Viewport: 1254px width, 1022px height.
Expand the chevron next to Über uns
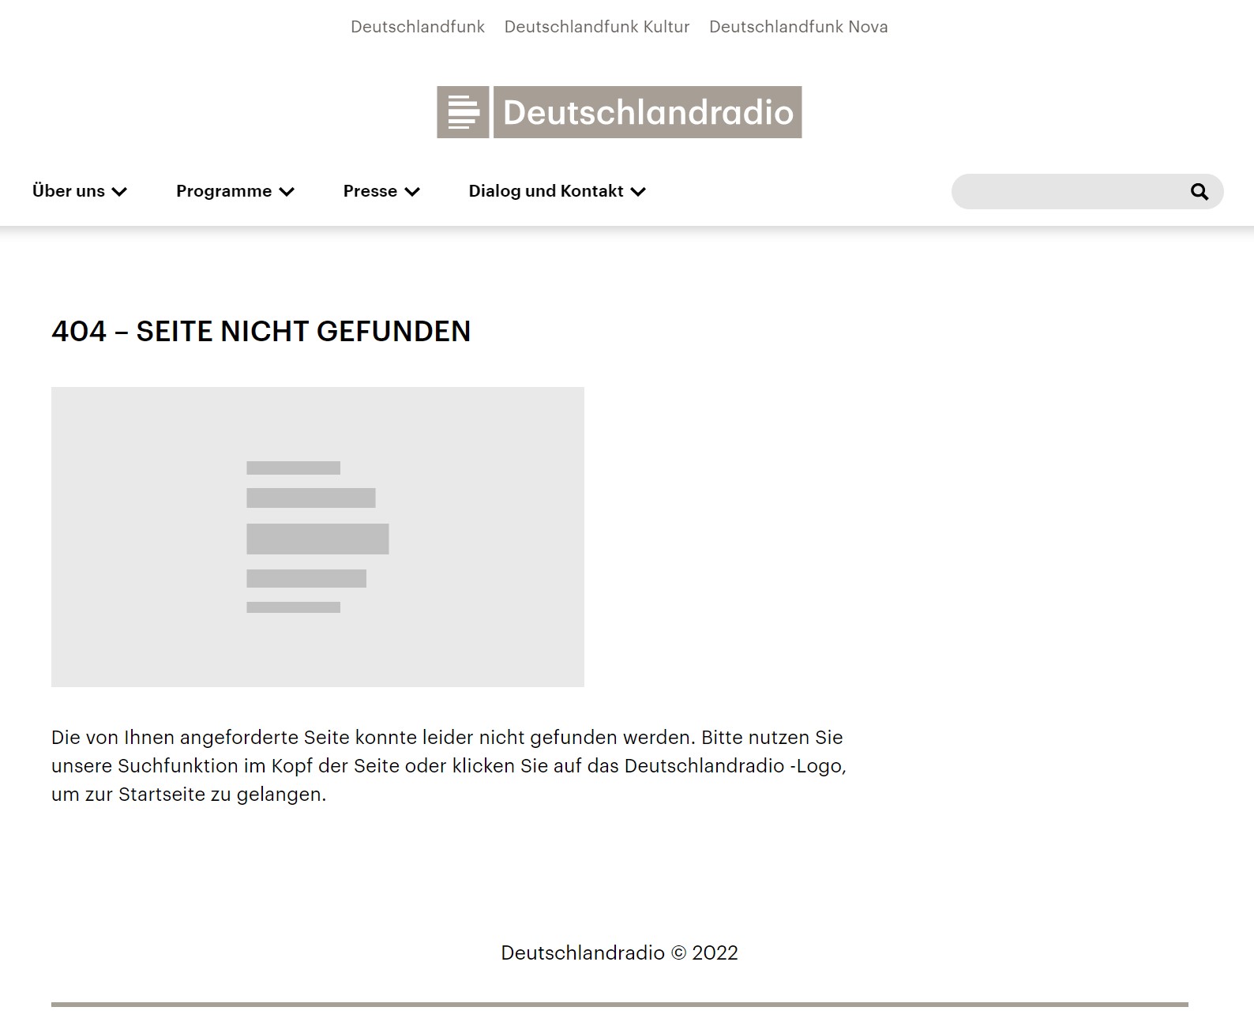tap(119, 192)
